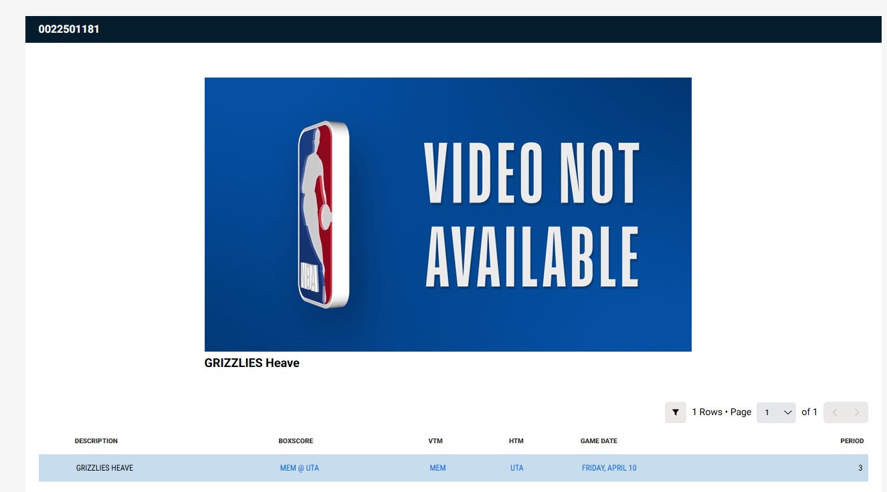This screenshot has height=492, width=887.
Task: Sort by the HTM column header
Action: [x=516, y=441]
